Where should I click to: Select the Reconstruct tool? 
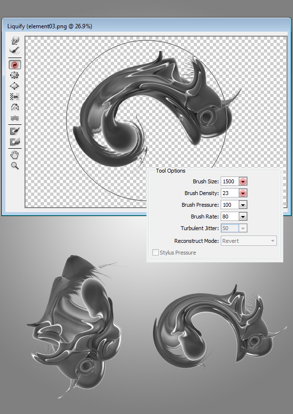[x=15, y=50]
